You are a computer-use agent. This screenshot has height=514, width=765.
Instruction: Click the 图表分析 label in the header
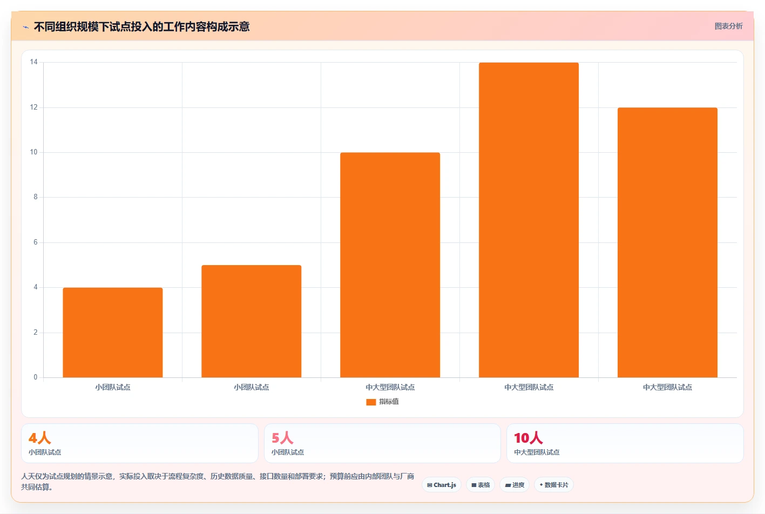coord(728,26)
